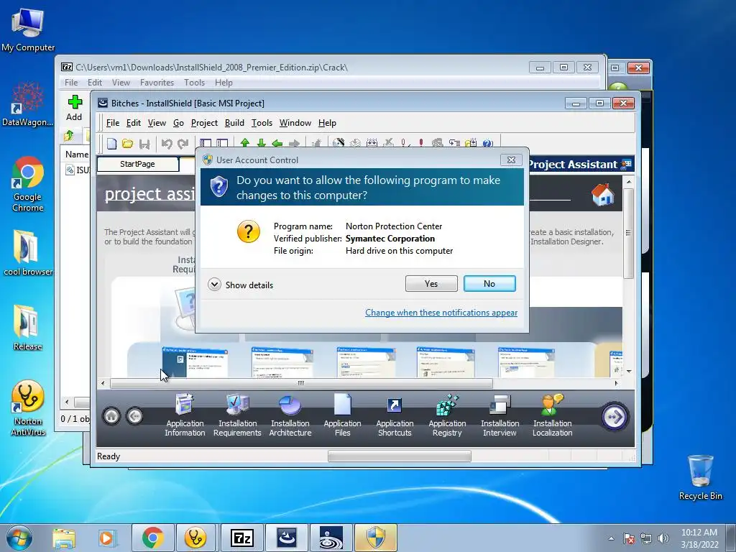
Task: Click the Project Assistant home icon
Action: 603,194
